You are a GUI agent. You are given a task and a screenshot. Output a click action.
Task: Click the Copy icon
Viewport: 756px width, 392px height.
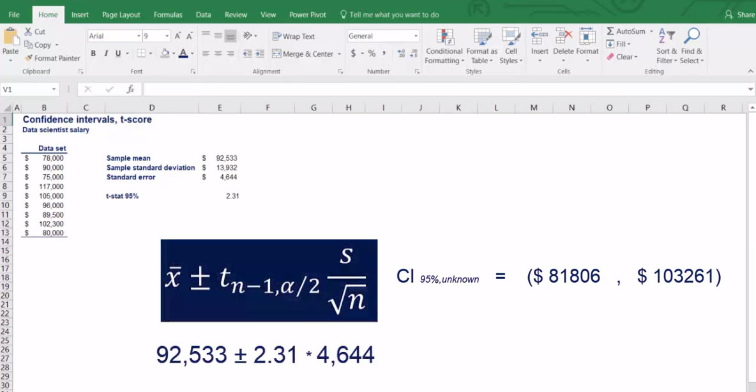[29, 45]
